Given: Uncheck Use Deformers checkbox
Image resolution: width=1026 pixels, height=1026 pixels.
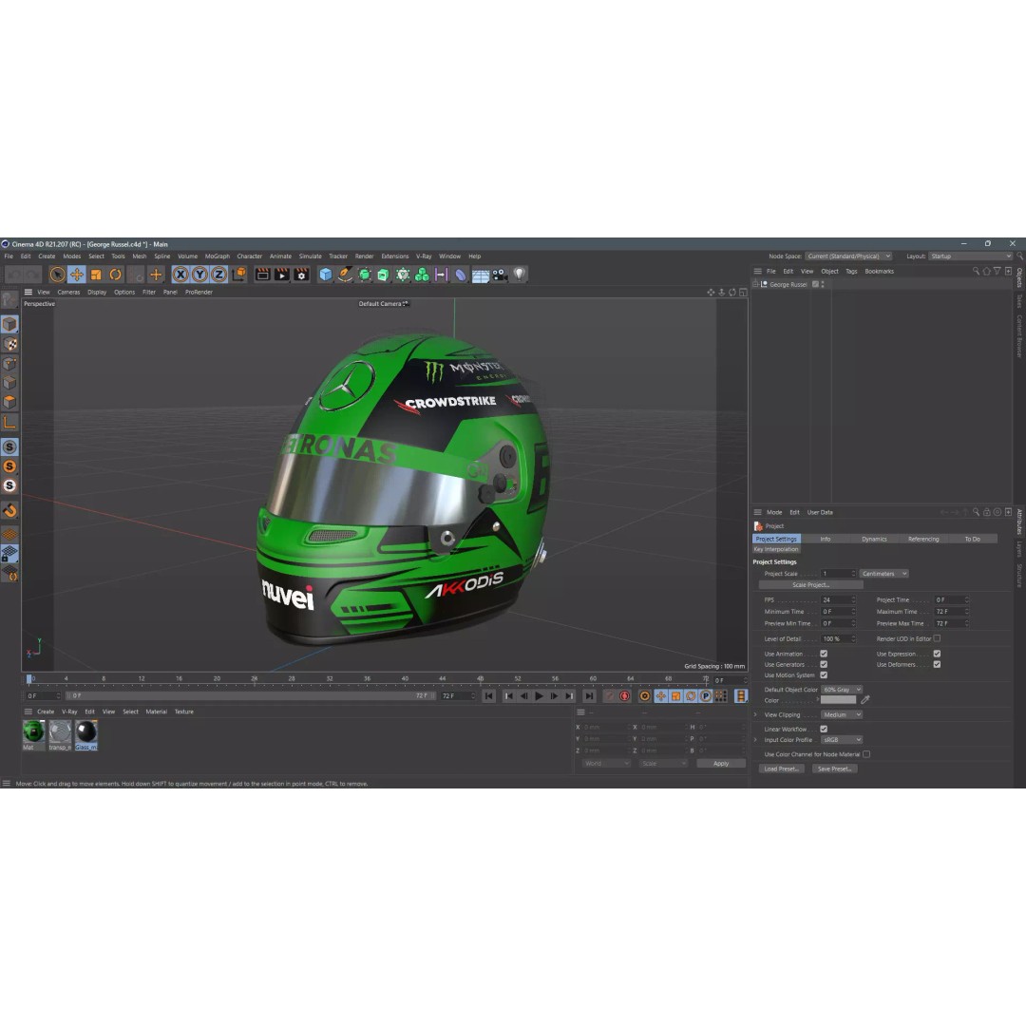Looking at the screenshot, I should (937, 664).
